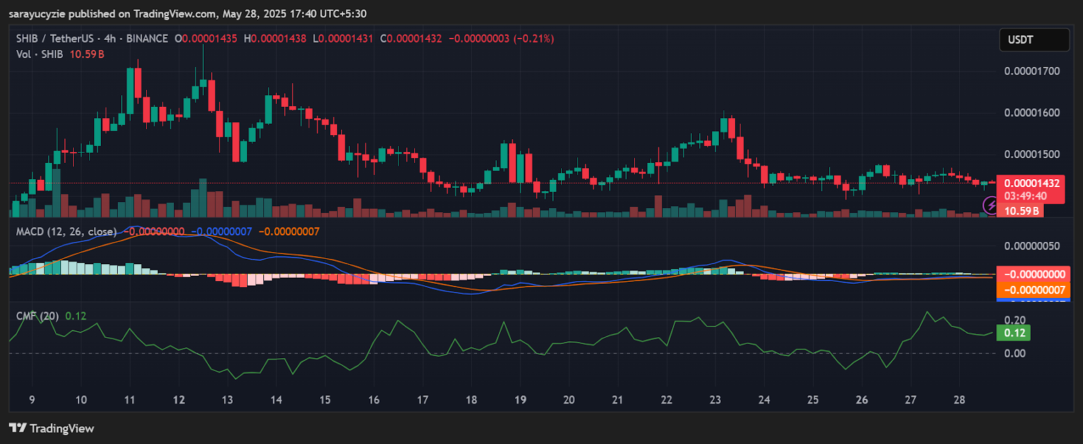Click the high value H0.00001438
The height and width of the screenshot is (444, 1083).
pos(275,39)
